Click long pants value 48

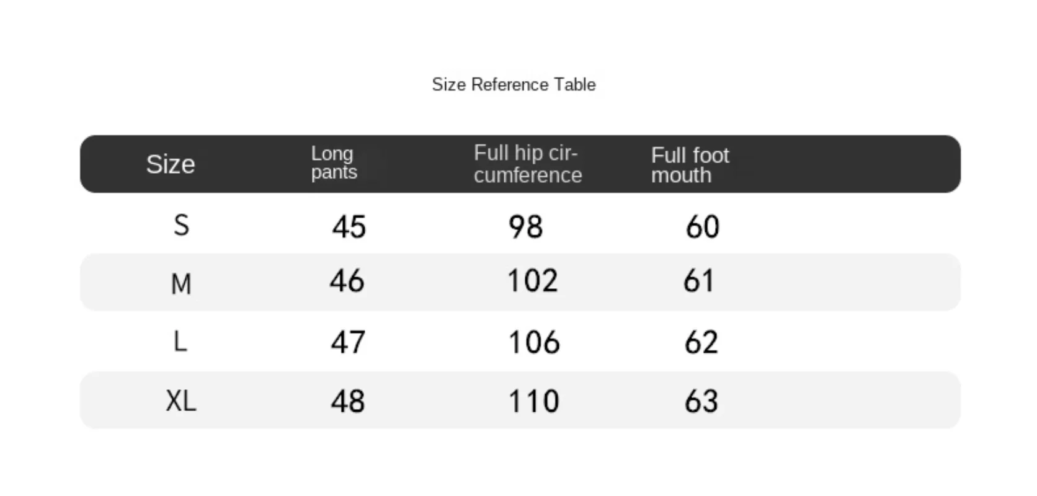tap(347, 401)
